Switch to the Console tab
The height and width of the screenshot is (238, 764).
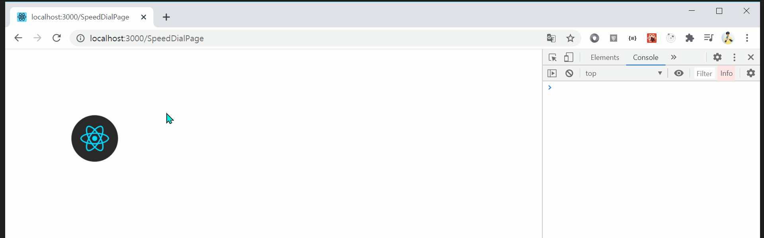tap(645, 58)
